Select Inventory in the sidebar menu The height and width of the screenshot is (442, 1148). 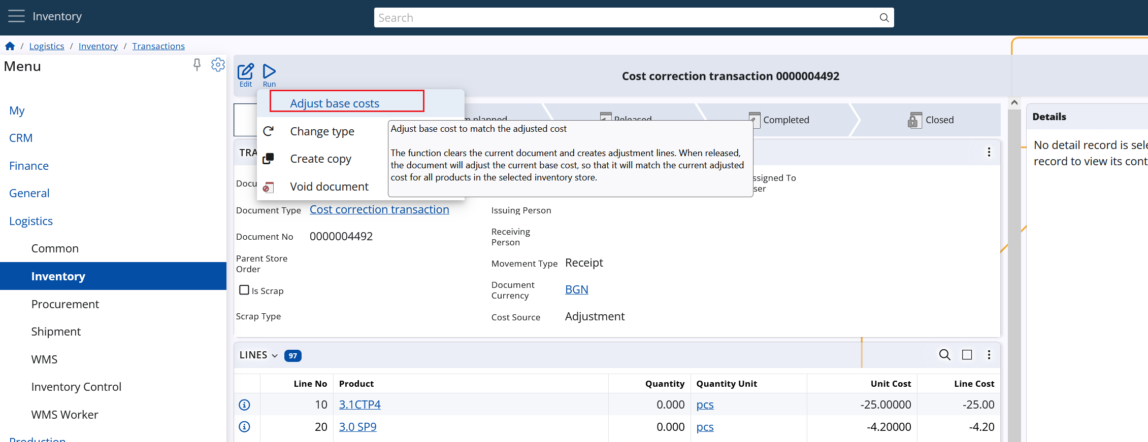pos(113,276)
